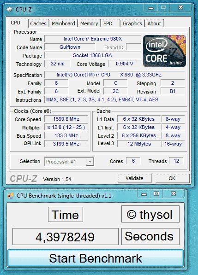Close the CPU Benchmark window
Image resolution: width=198 pixels, height=275 pixels.
pos(174,194)
